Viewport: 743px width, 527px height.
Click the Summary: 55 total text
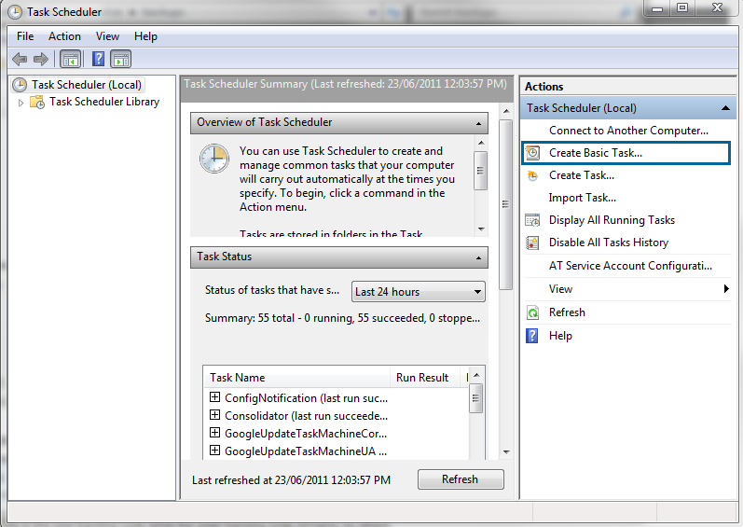coord(342,318)
